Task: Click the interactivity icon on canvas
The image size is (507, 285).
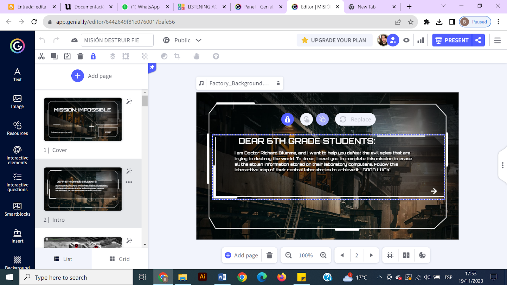Action: (306, 119)
